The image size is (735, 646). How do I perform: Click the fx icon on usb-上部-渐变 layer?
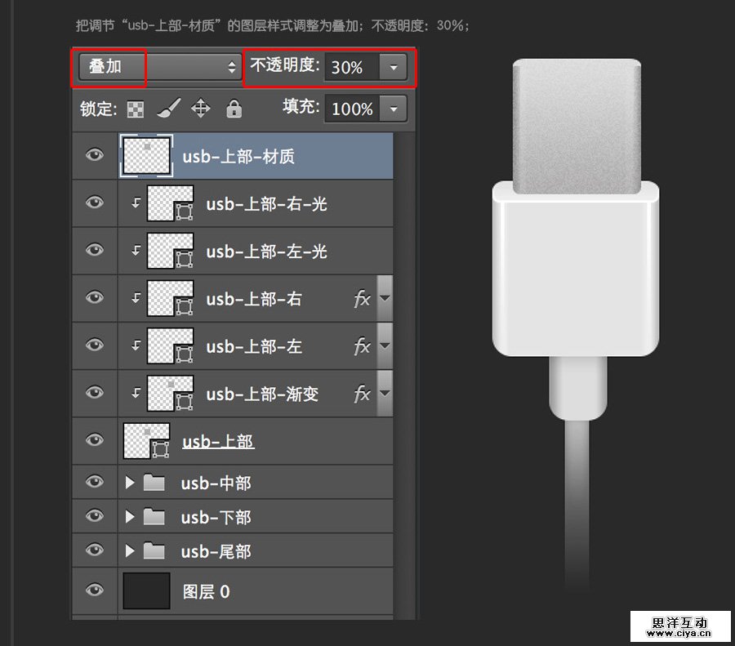coord(362,394)
